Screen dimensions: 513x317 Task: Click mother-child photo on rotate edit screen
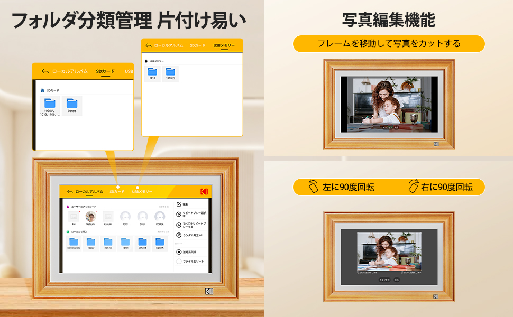[389, 251]
